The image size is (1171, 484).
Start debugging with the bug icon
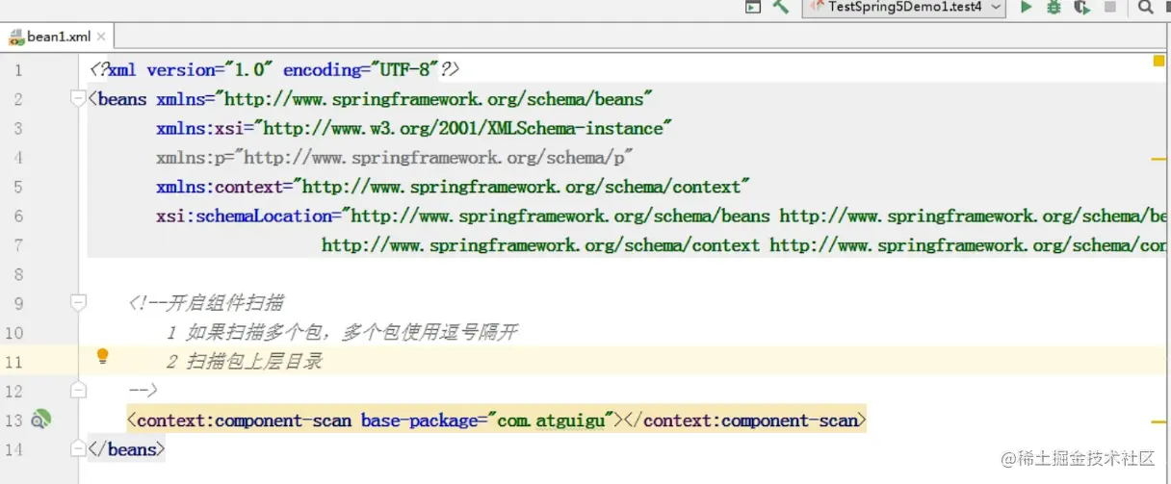coord(1054,7)
